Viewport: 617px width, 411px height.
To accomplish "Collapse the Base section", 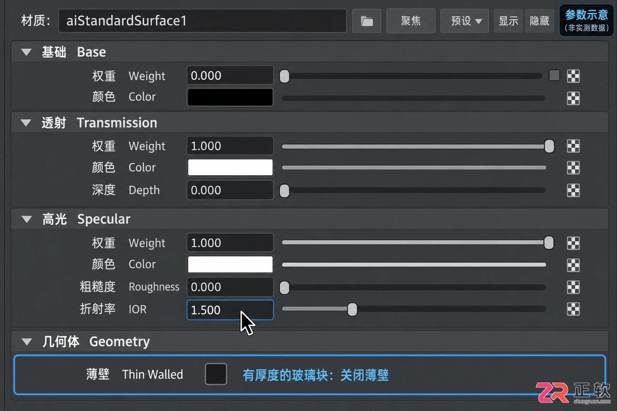I will pyautogui.click(x=26, y=52).
